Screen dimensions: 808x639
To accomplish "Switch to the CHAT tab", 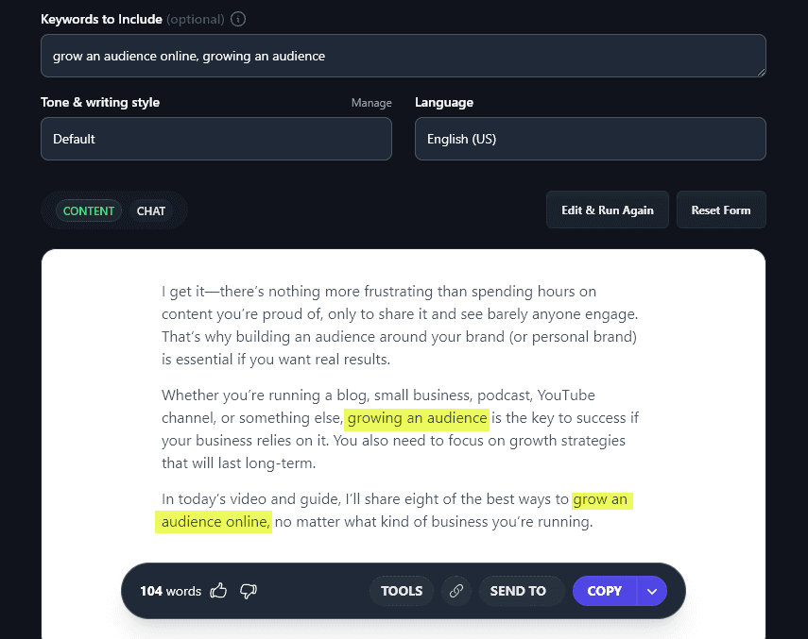I will click(151, 210).
